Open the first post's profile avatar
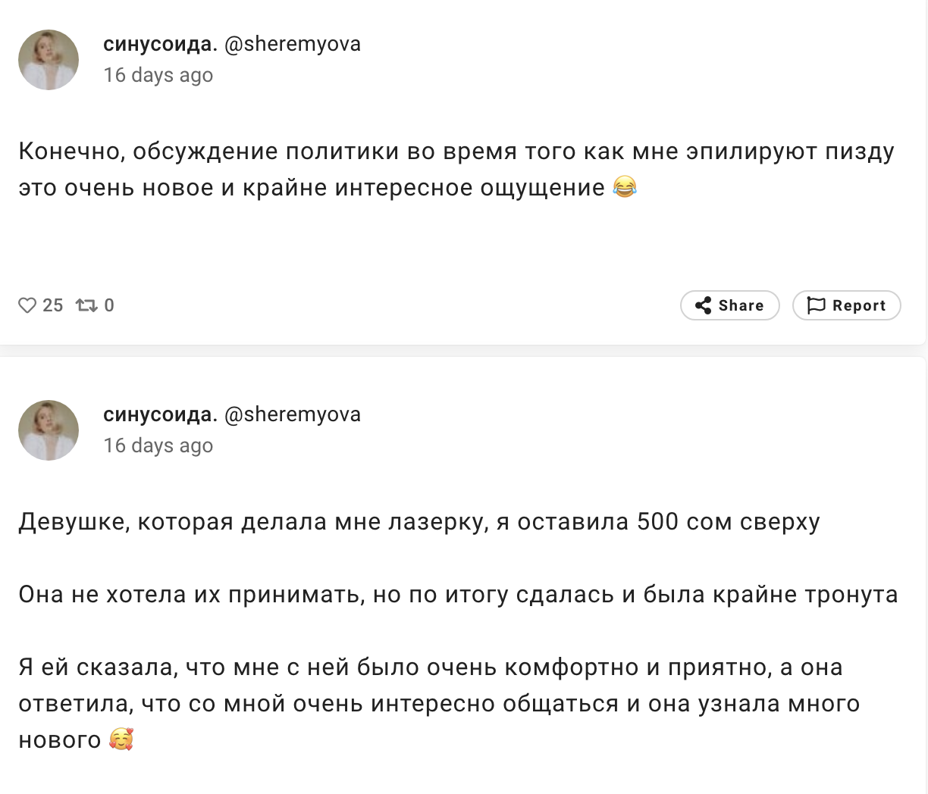Image resolution: width=928 pixels, height=794 pixels. click(x=49, y=60)
